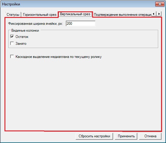Screen dimensions: 166x143
Task: Uncheck the Остаток checkbox
Action: tap(12, 36)
